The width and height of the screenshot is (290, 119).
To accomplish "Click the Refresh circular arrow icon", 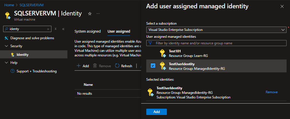I will pos(117,66).
